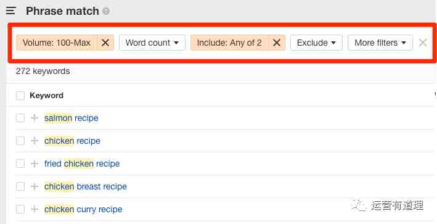Image resolution: width=437 pixels, height=224 pixels.
Task: Expand the Exclude filter dropdown
Action: coord(316,43)
